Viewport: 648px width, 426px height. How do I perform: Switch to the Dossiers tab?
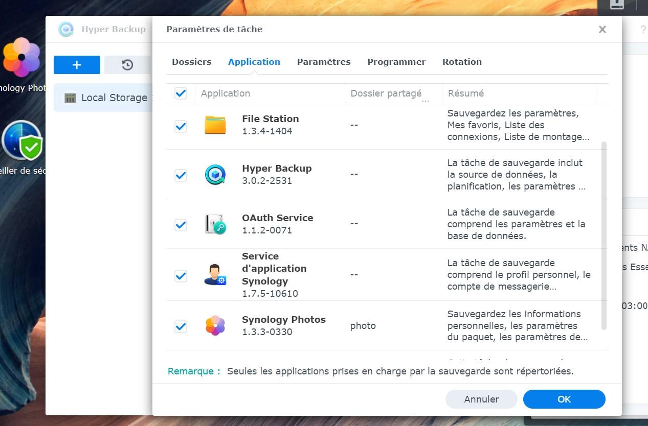191,62
